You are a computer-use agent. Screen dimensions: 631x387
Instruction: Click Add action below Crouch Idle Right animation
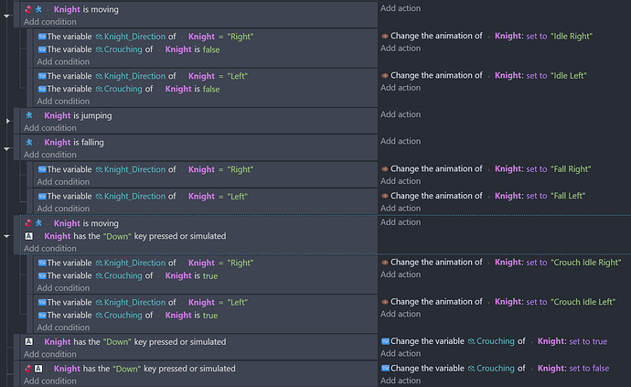[x=401, y=274]
